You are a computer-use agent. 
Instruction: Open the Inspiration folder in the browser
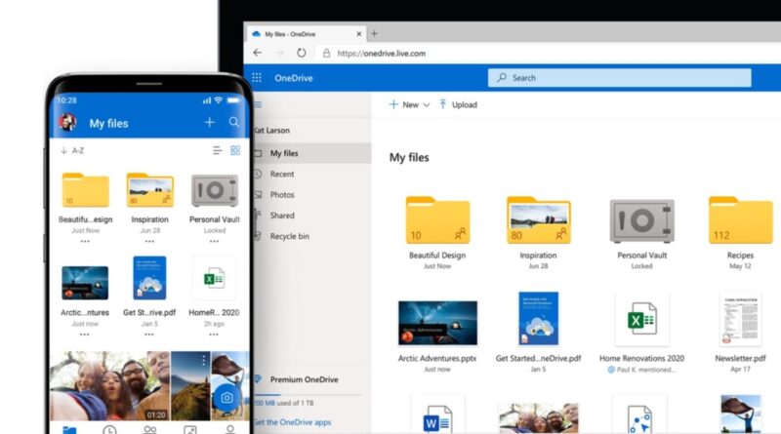[539, 220]
